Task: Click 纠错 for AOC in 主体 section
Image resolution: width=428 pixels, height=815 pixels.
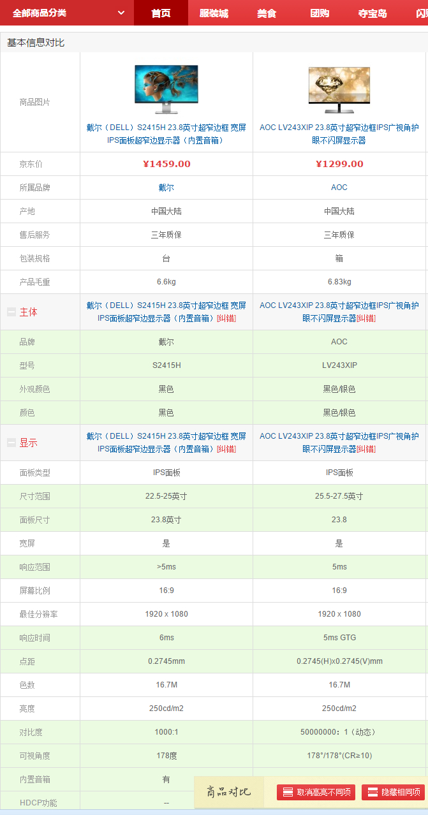Action: coord(366,318)
